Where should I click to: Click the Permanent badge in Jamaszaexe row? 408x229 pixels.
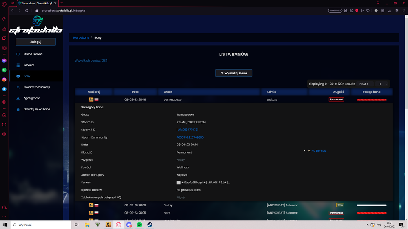(337, 99)
